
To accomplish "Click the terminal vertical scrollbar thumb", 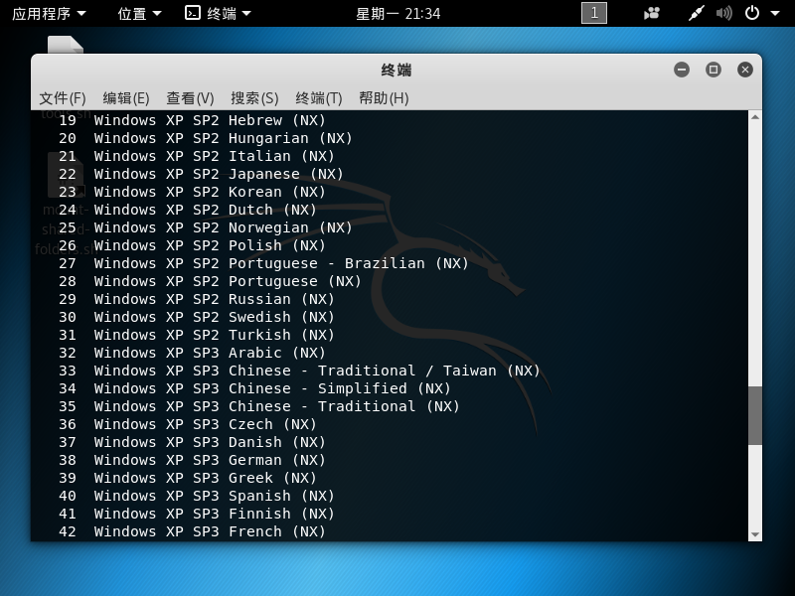I will click(x=755, y=415).
